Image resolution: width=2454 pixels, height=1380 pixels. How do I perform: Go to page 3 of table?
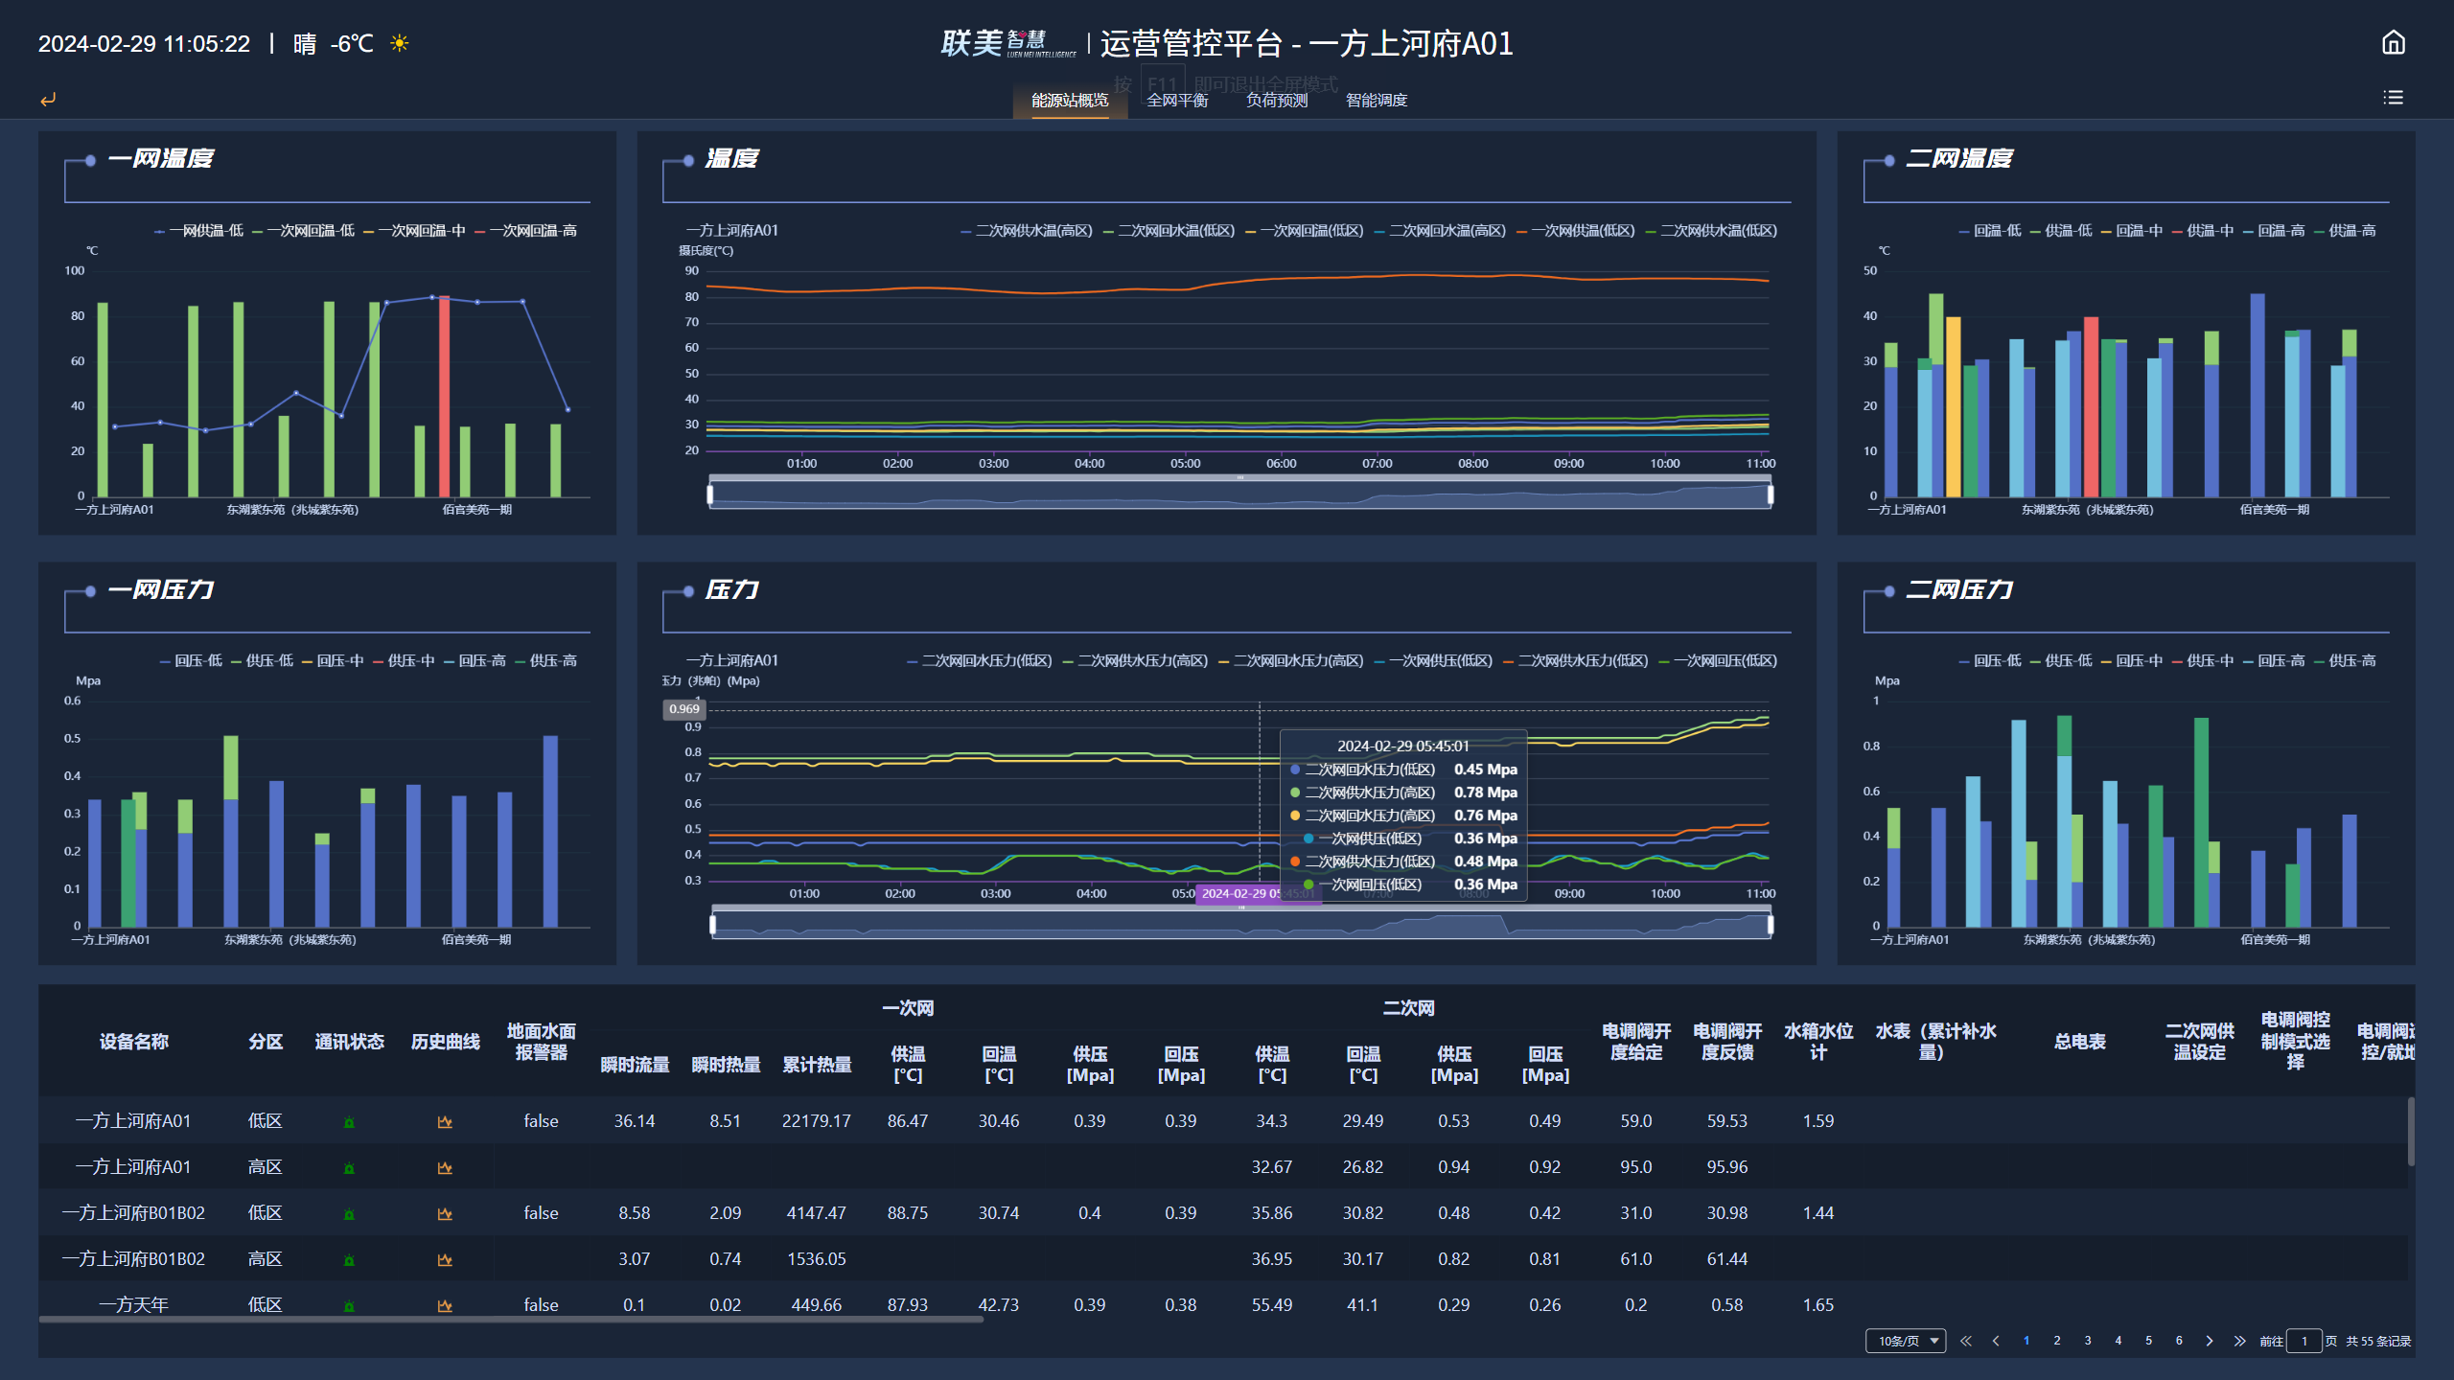tap(2087, 1341)
